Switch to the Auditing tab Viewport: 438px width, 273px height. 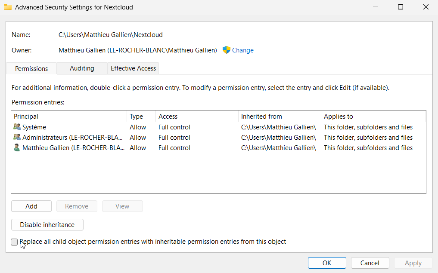82,68
